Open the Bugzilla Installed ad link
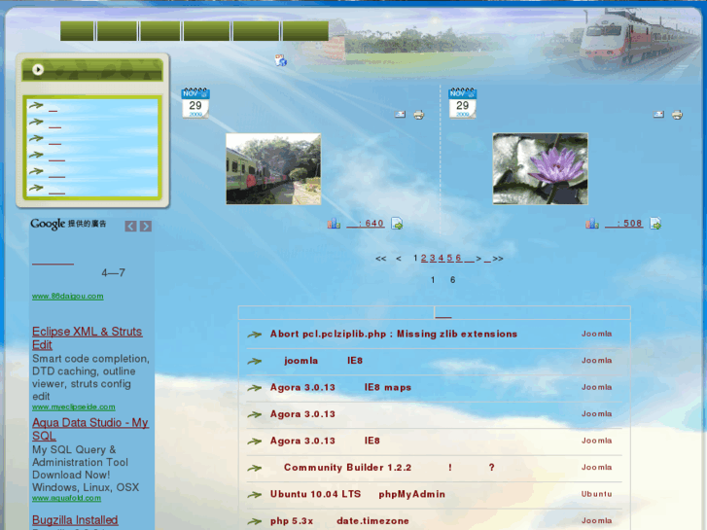The image size is (707, 530). pos(75,520)
